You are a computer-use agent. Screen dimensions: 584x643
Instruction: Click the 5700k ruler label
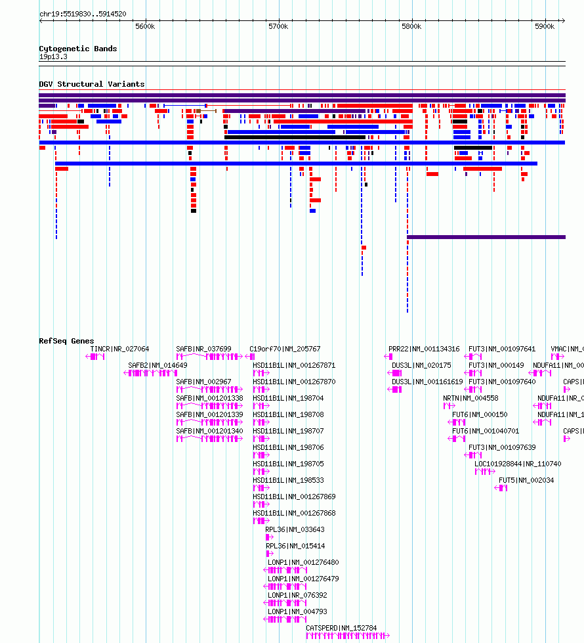point(278,27)
